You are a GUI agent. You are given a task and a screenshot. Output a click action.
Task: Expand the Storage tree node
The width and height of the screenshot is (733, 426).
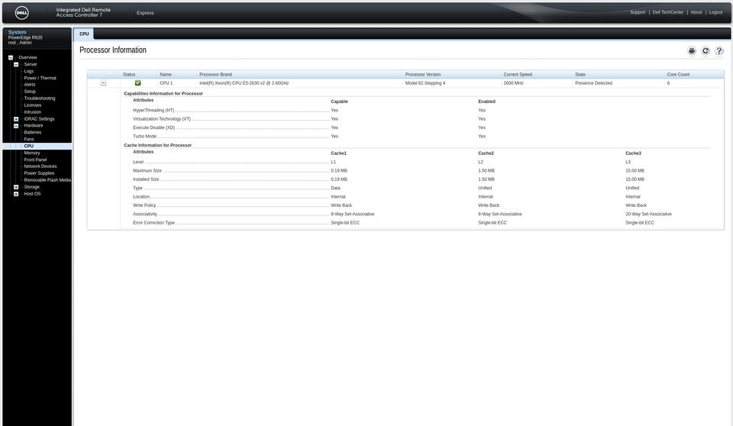click(16, 187)
